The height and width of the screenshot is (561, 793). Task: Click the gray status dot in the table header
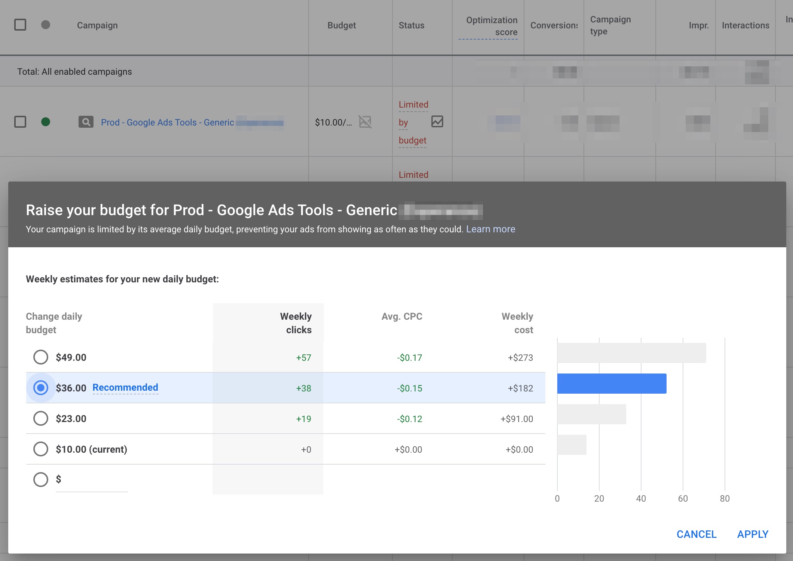pos(46,25)
